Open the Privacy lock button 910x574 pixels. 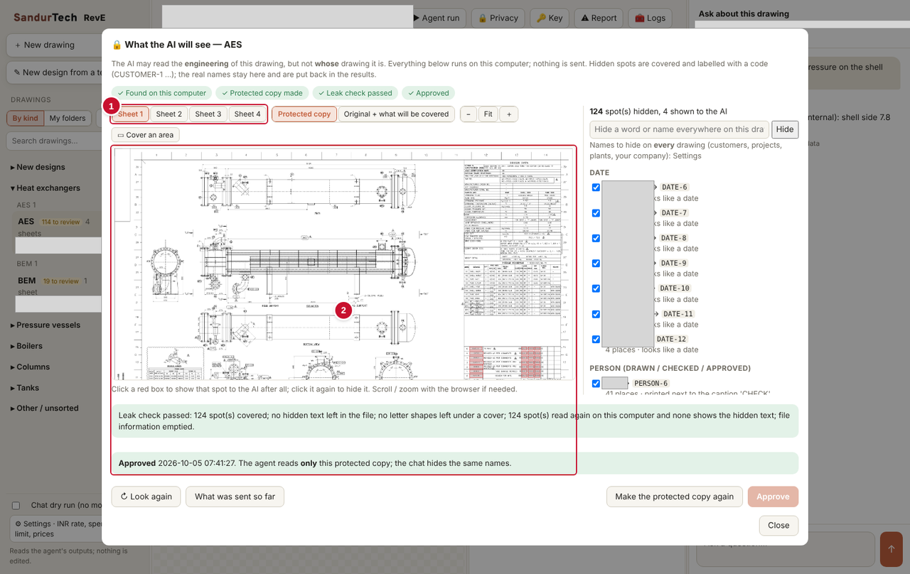point(498,18)
